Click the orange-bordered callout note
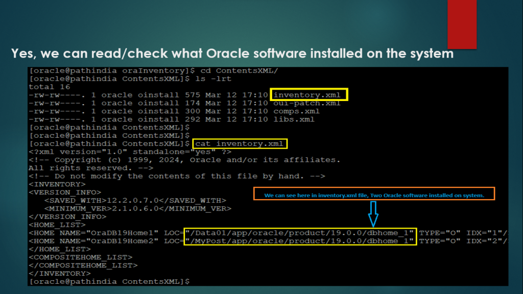 [x=373, y=195]
